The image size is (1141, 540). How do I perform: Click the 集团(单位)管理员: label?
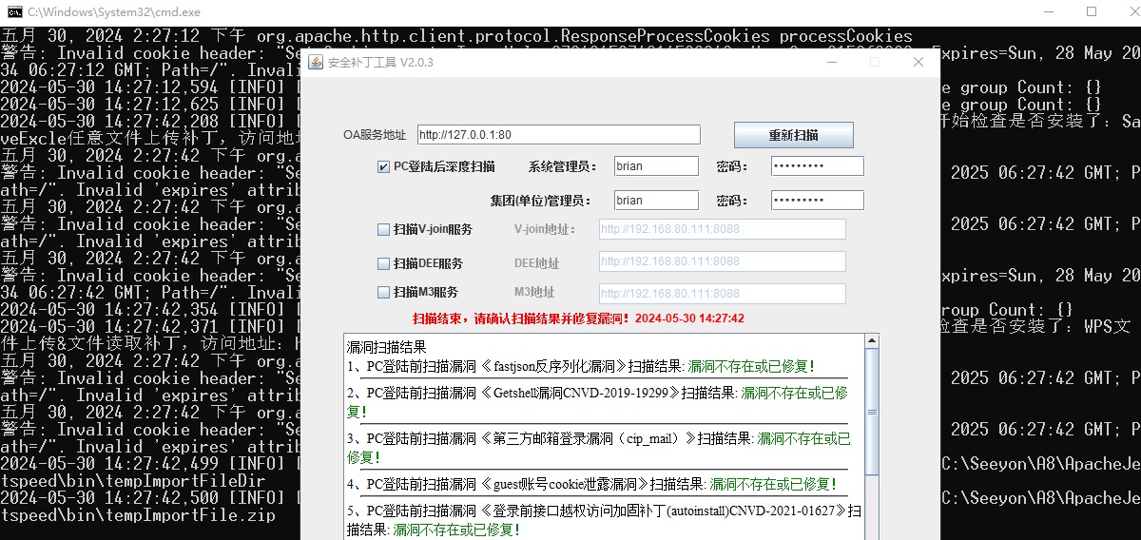[x=541, y=201]
